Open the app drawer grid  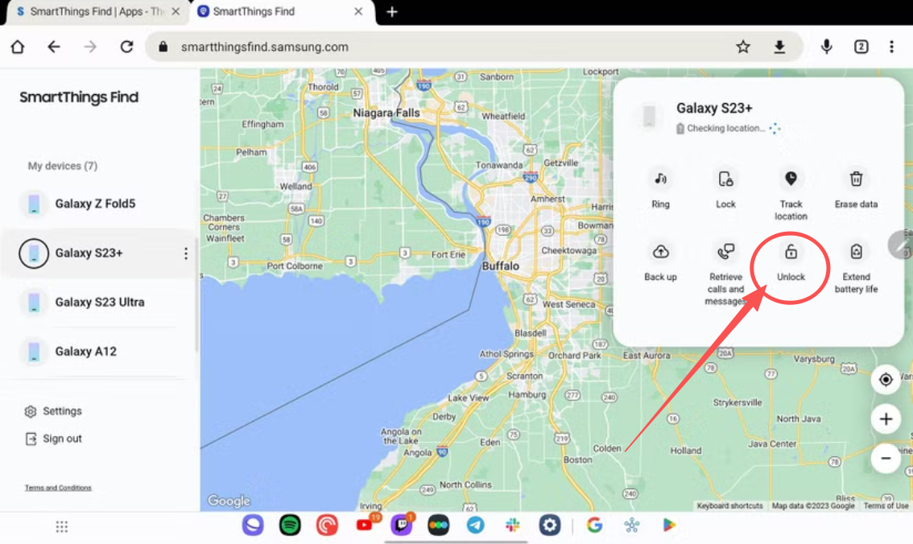[x=62, y=526]
